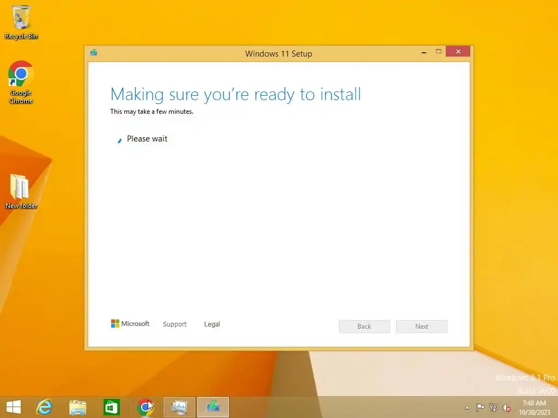Screen dimensions: 558x418
Task: Open the muted volume tray icon
Action: (x=507, y=408)
